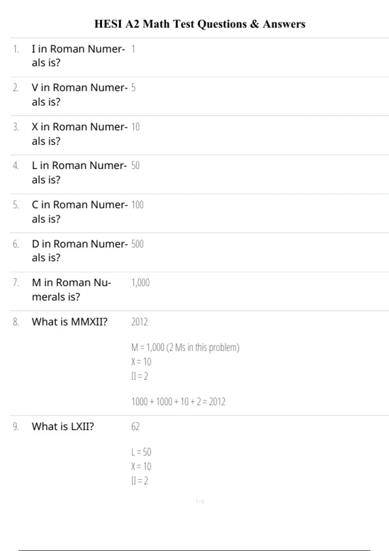Screen dimensions: 389x551
Task: Select the answer 50 for L
Action: pyautogui.click(x=135, y=166)
